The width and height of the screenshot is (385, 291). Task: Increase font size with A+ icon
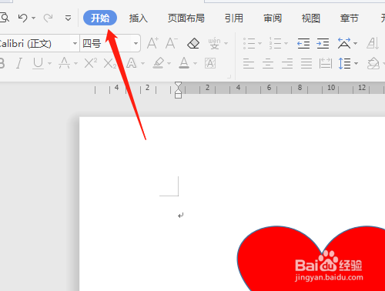(153, 43)
